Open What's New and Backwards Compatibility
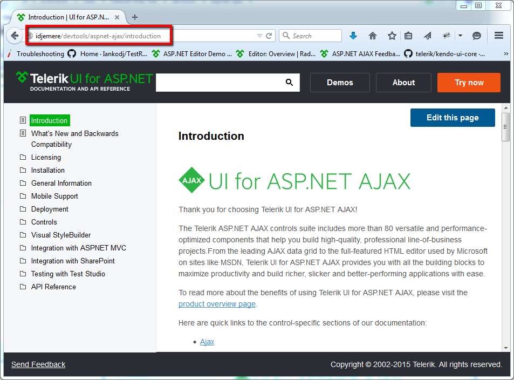 pyautogui.click(x=75, y=139)
